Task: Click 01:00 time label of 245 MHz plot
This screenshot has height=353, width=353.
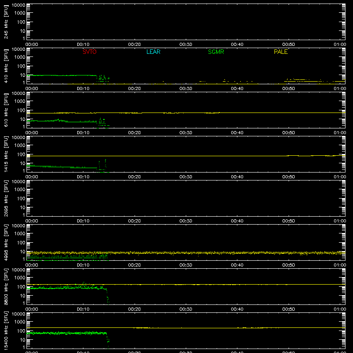Action: (x=340, y=45)
